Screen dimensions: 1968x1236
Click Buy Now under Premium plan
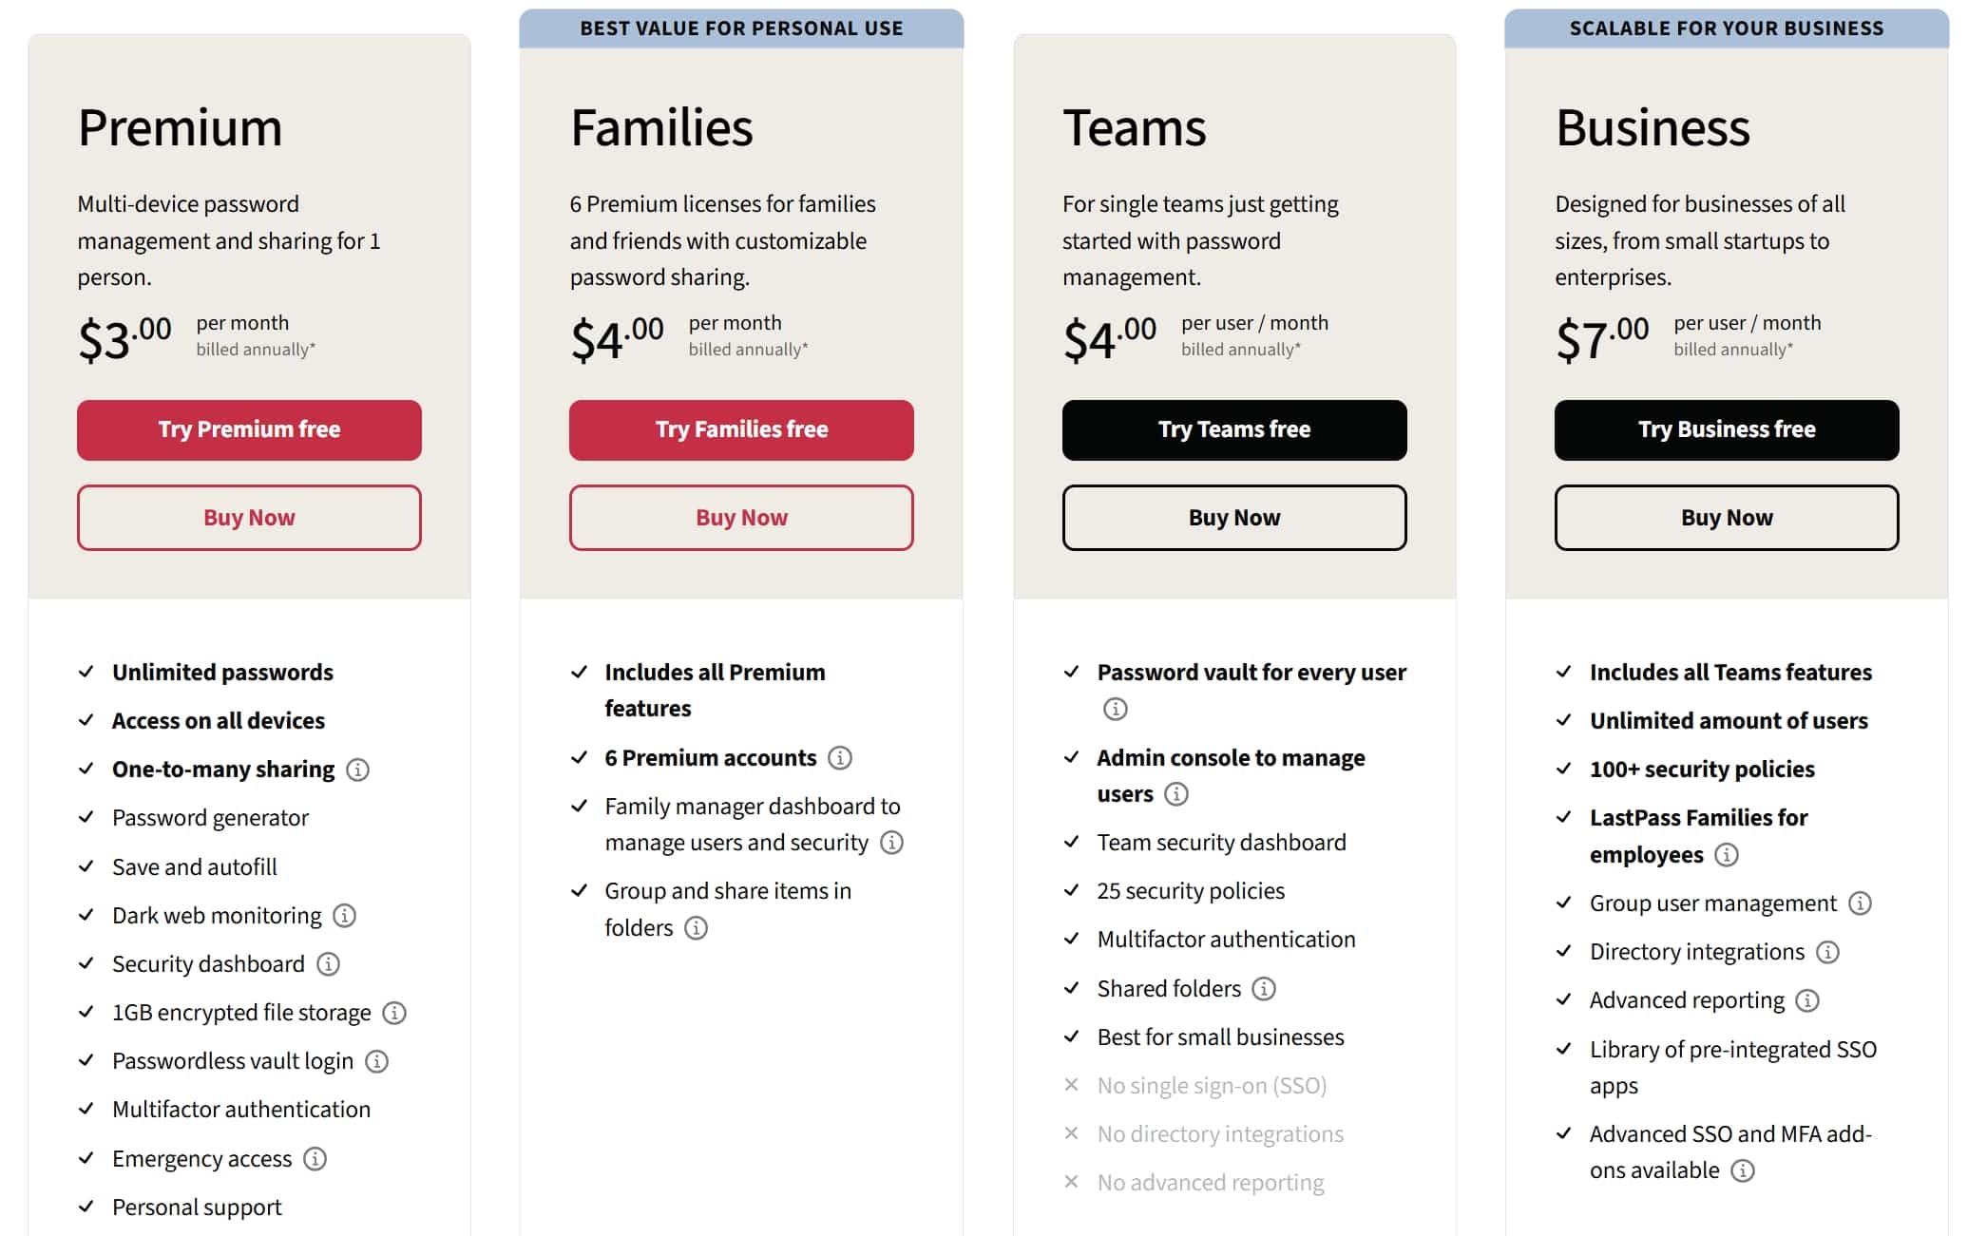[x=249, y=518]
